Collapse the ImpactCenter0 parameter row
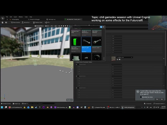 pyautogui.click(x=76, y=64)
